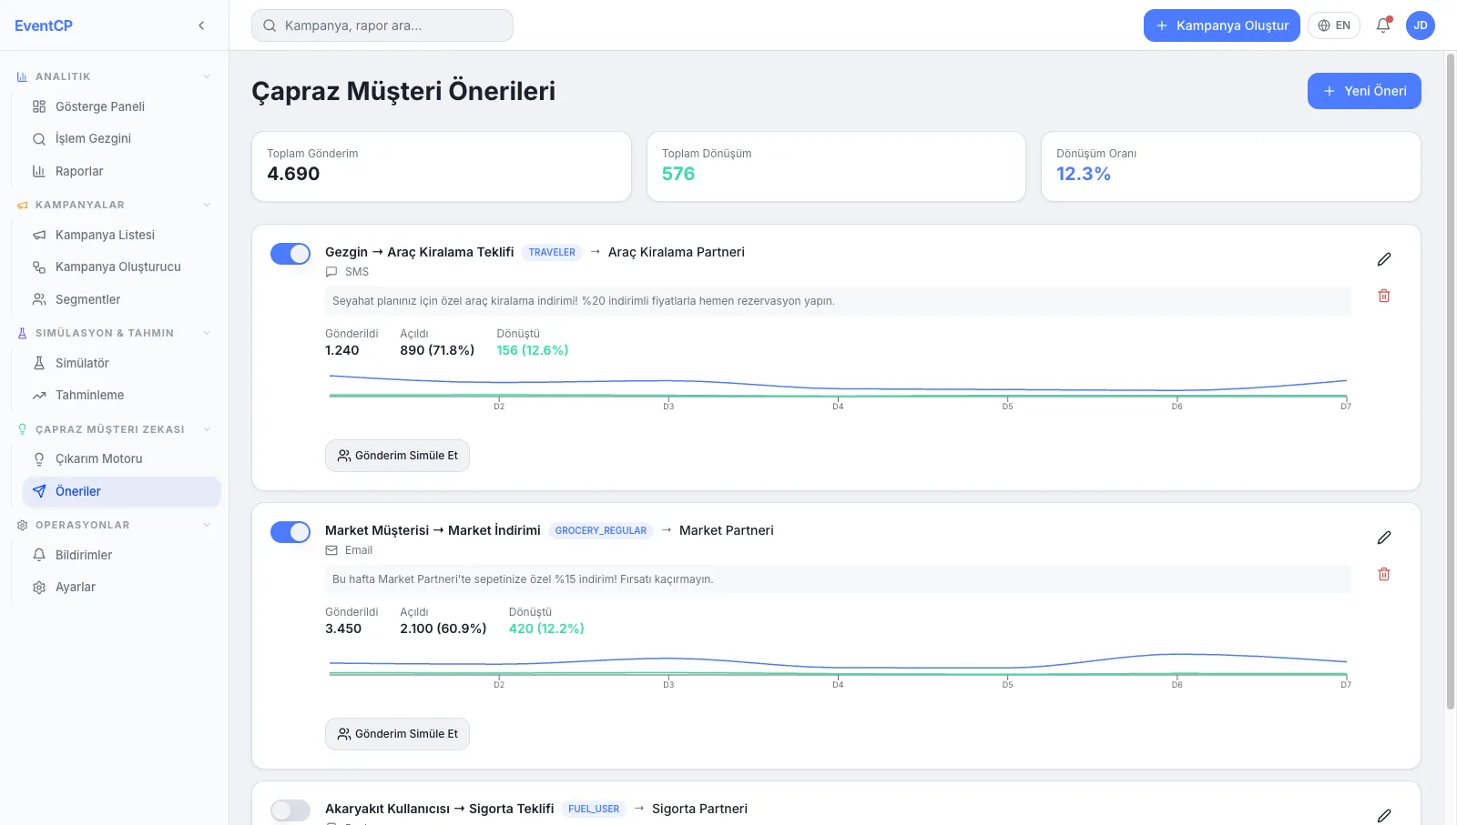Open Kampanya Oluşturucu page

121,267
